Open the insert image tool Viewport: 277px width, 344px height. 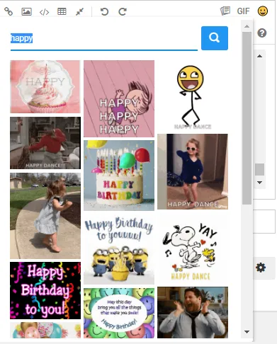pyautogui.click(x=26, y=11)
